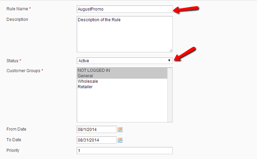The height and width of the screenshot is (159, 257).
Task: Click the Customer Groups label
Action: [24, 71]
